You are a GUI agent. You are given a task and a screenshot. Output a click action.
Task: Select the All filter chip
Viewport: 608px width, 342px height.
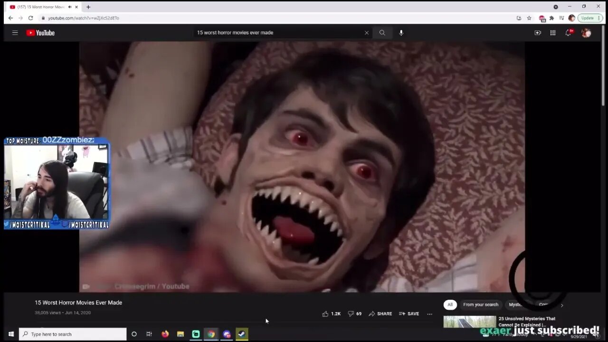pos(450,304)
